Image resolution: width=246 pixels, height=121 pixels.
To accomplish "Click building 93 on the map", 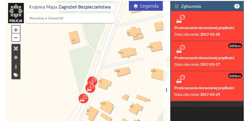I will 74,37.
